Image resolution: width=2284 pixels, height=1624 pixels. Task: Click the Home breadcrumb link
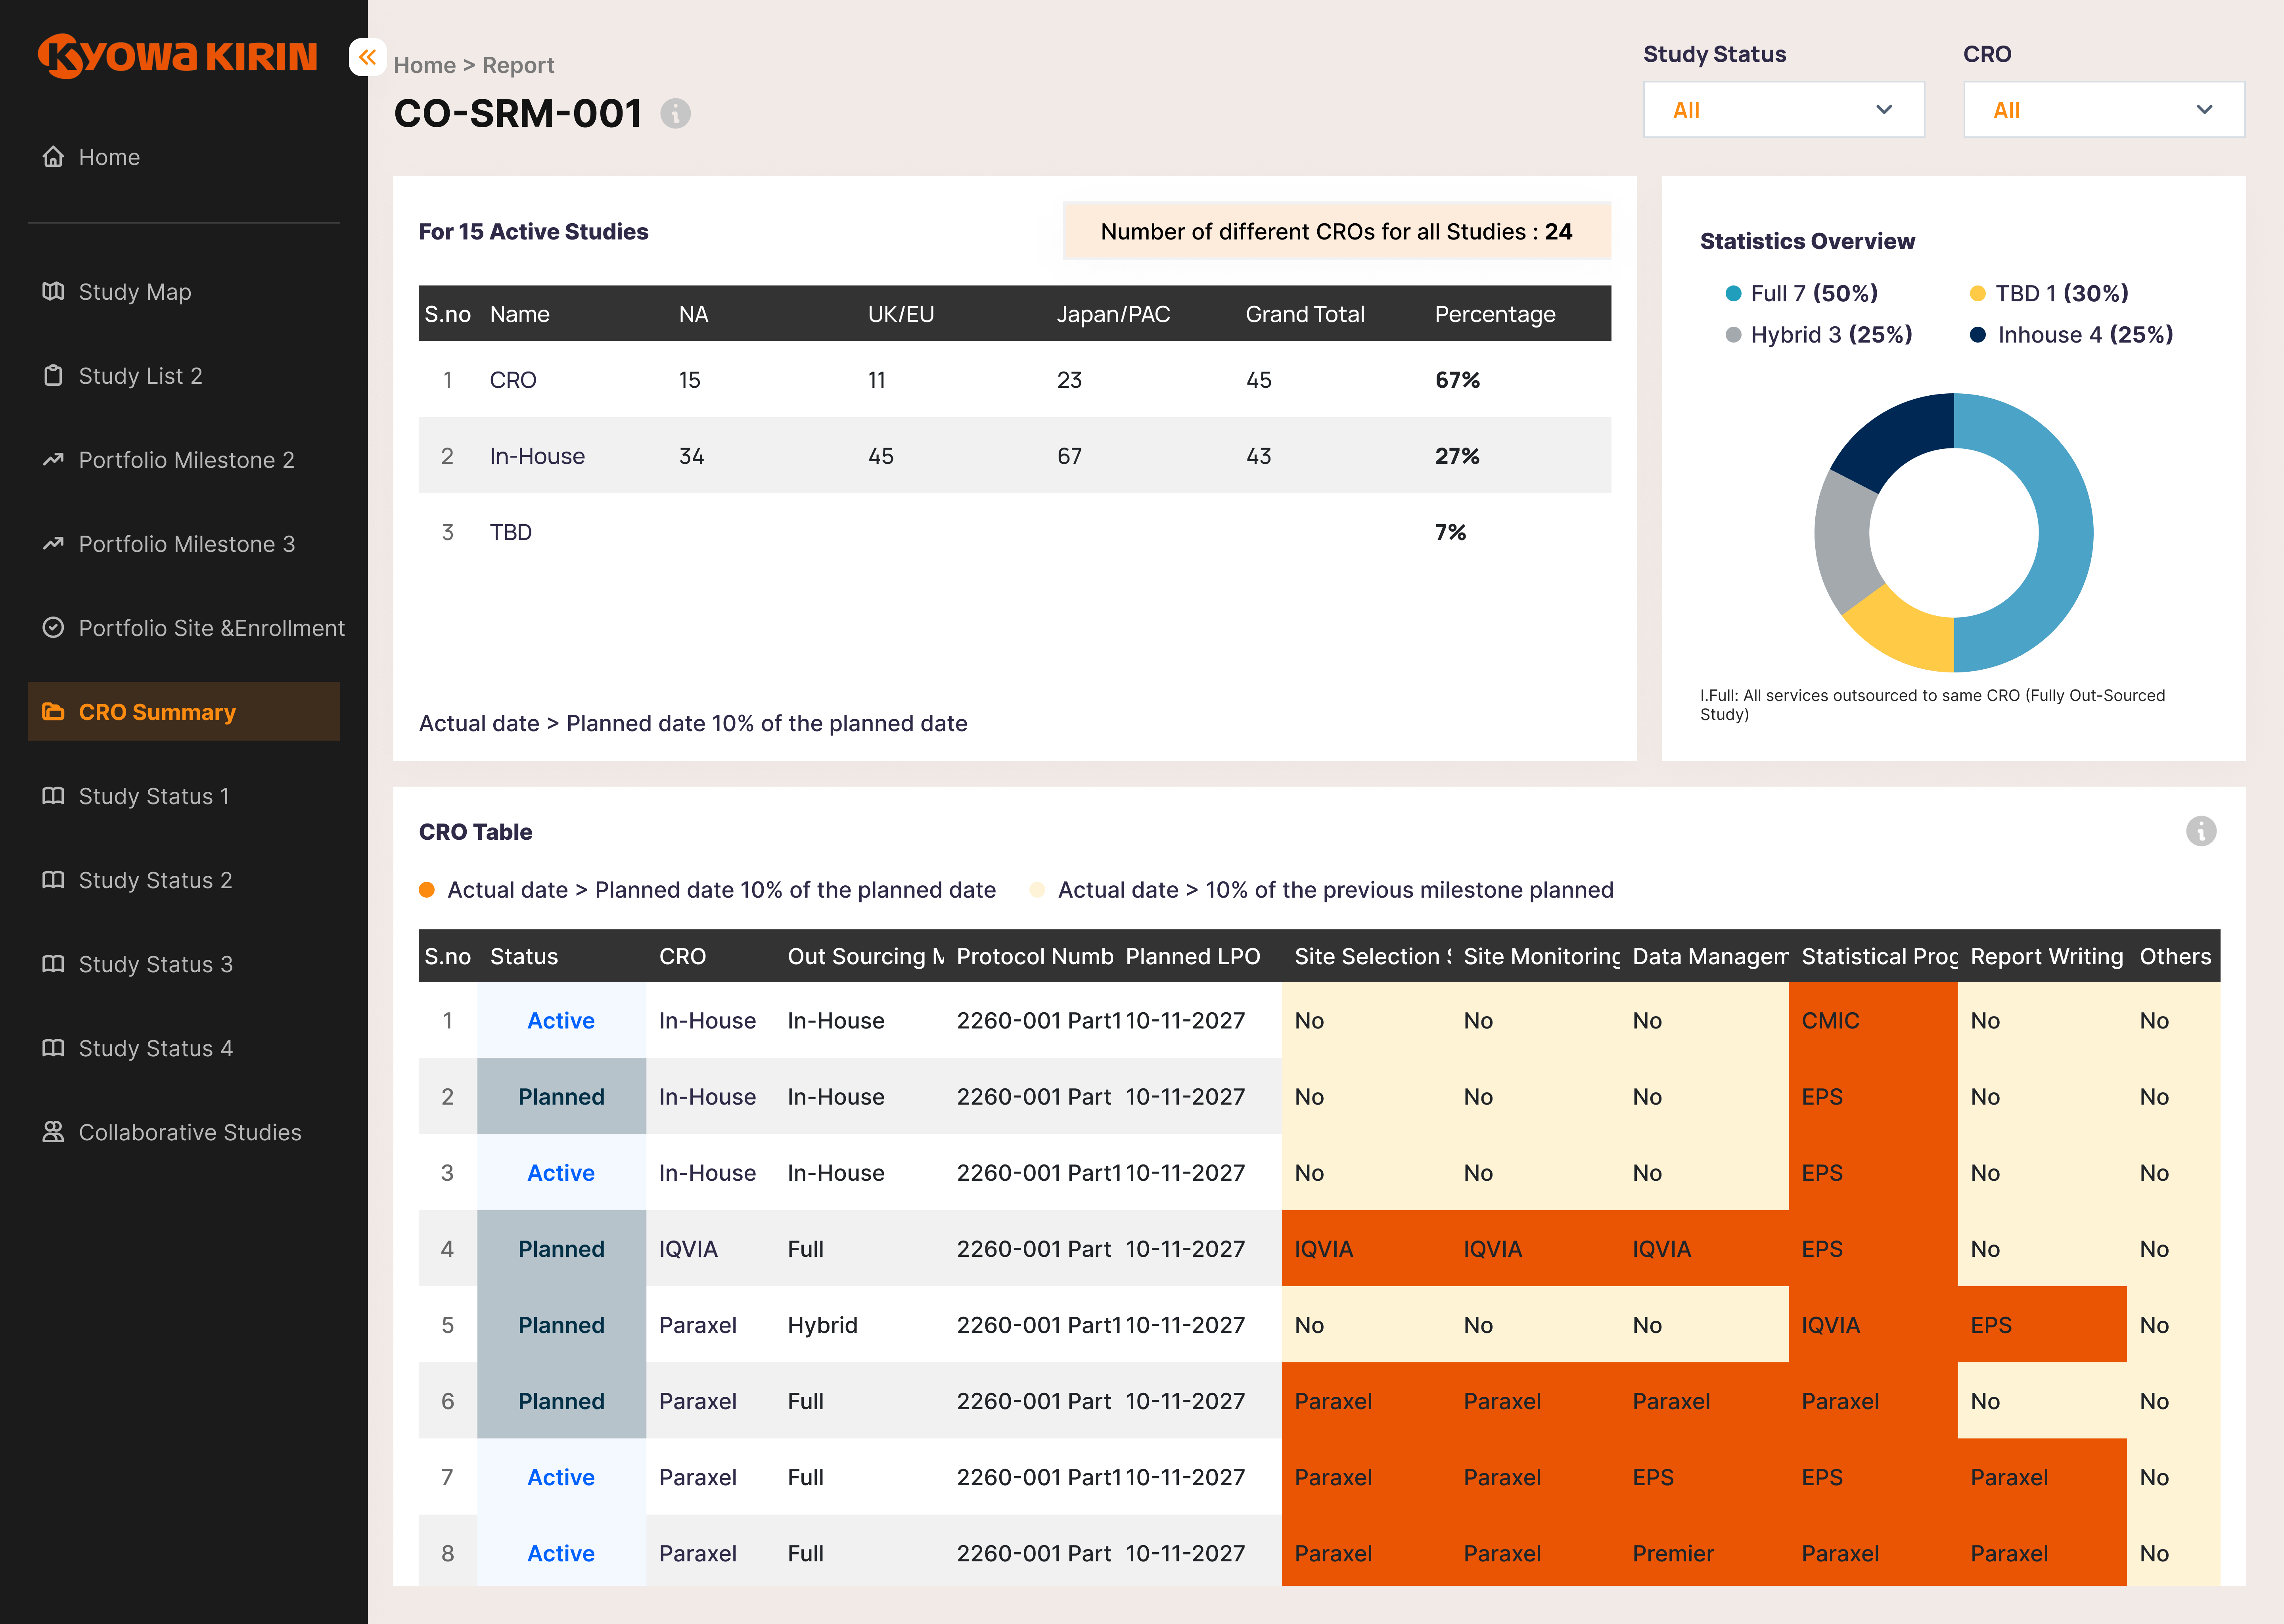click(424, 65)
